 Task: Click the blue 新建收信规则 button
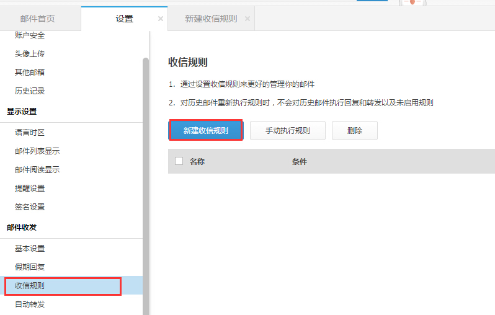[205, 131]
